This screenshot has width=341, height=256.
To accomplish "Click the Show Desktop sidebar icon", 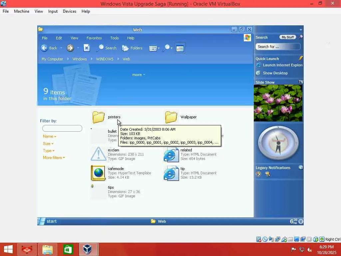I will coord(258,73).
